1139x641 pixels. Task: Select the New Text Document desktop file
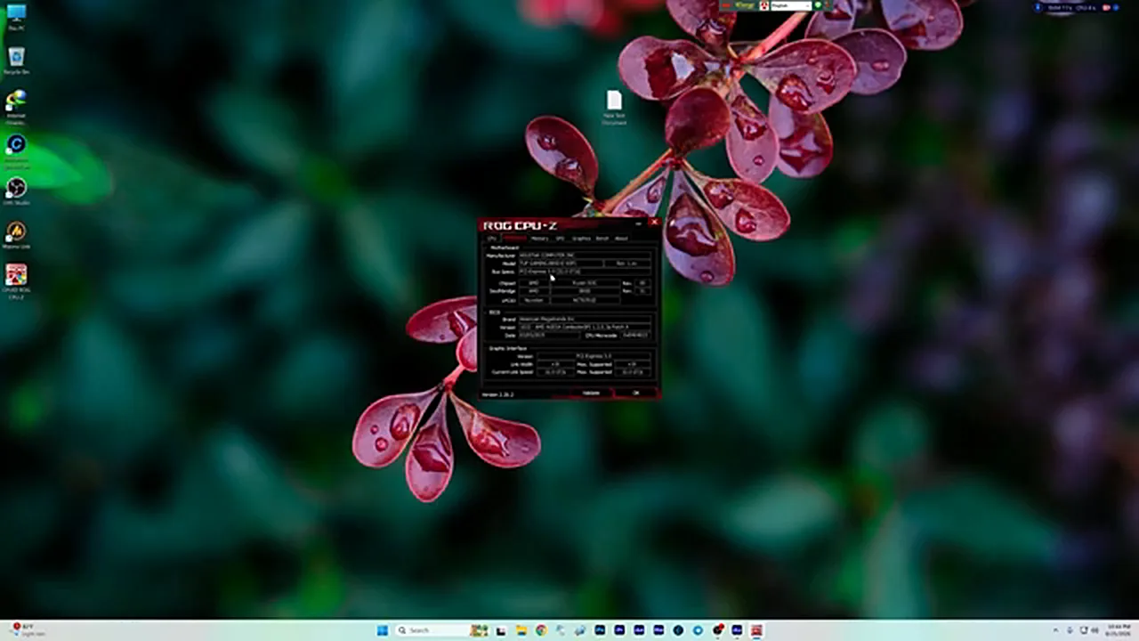[x=614, y=107]
